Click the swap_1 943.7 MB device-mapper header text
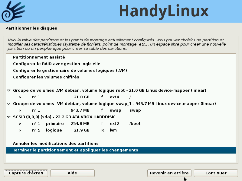Image resolution: width=242 pixels, height=181 pixels. coord(114,103)
